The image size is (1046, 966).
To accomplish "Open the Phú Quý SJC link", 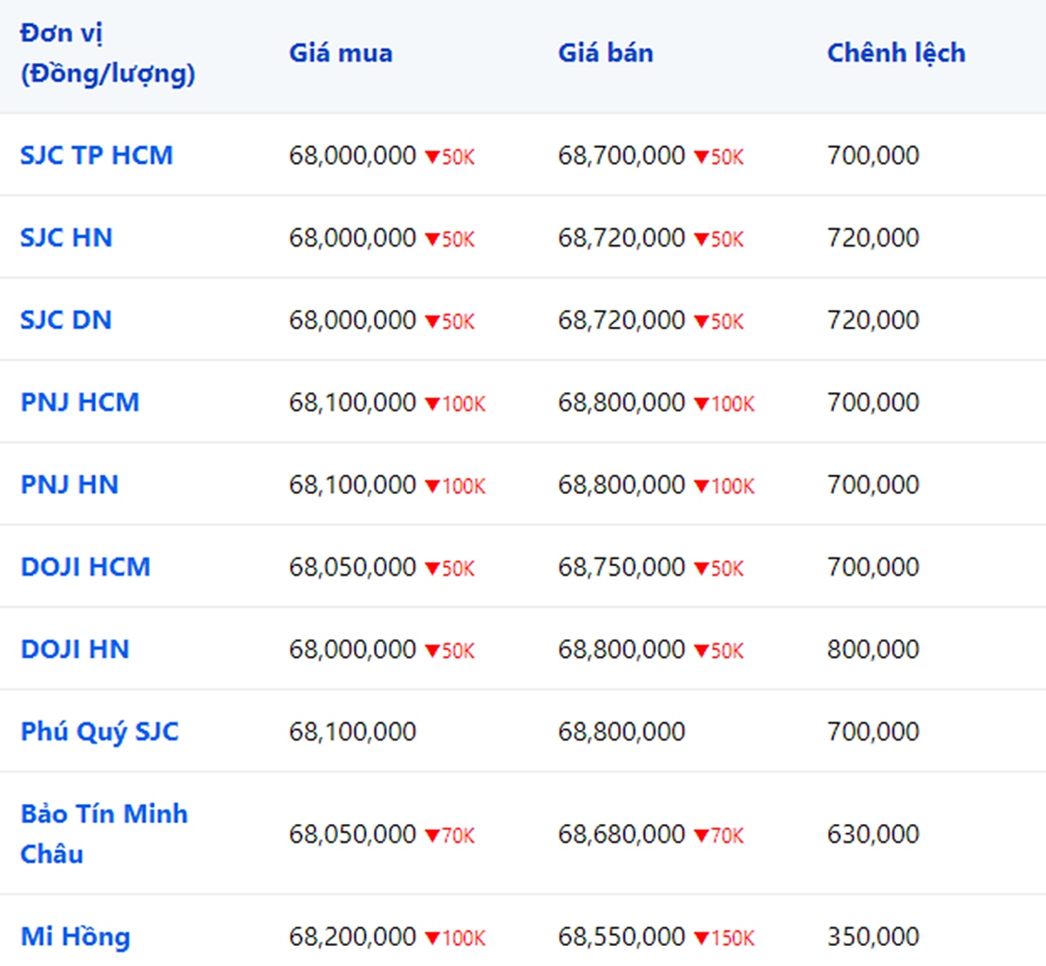I will tap(99, 732).
